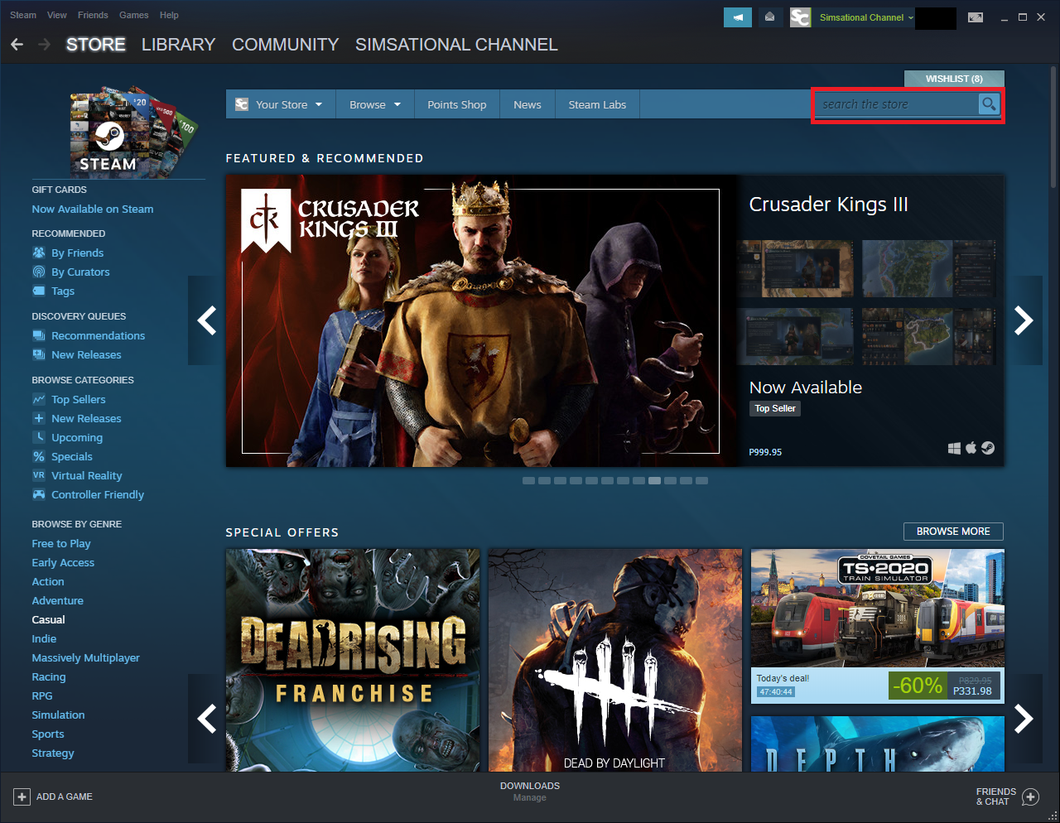The height and width of the screenshot is (823, 1060).
Task: Open the Points Shop tab
Action: pyautogui.click(x=456, y=104)
